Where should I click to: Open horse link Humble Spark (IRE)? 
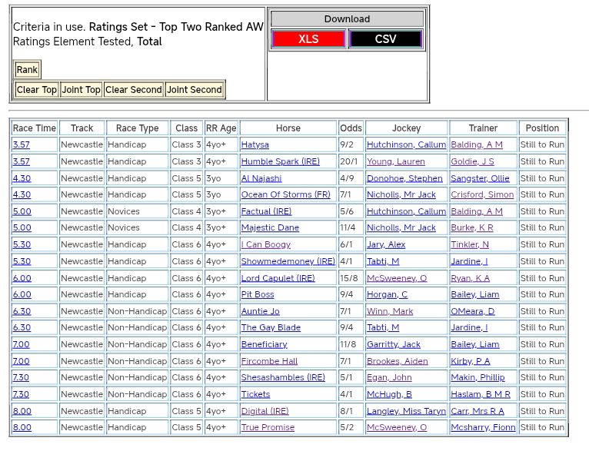coord(280,161)
